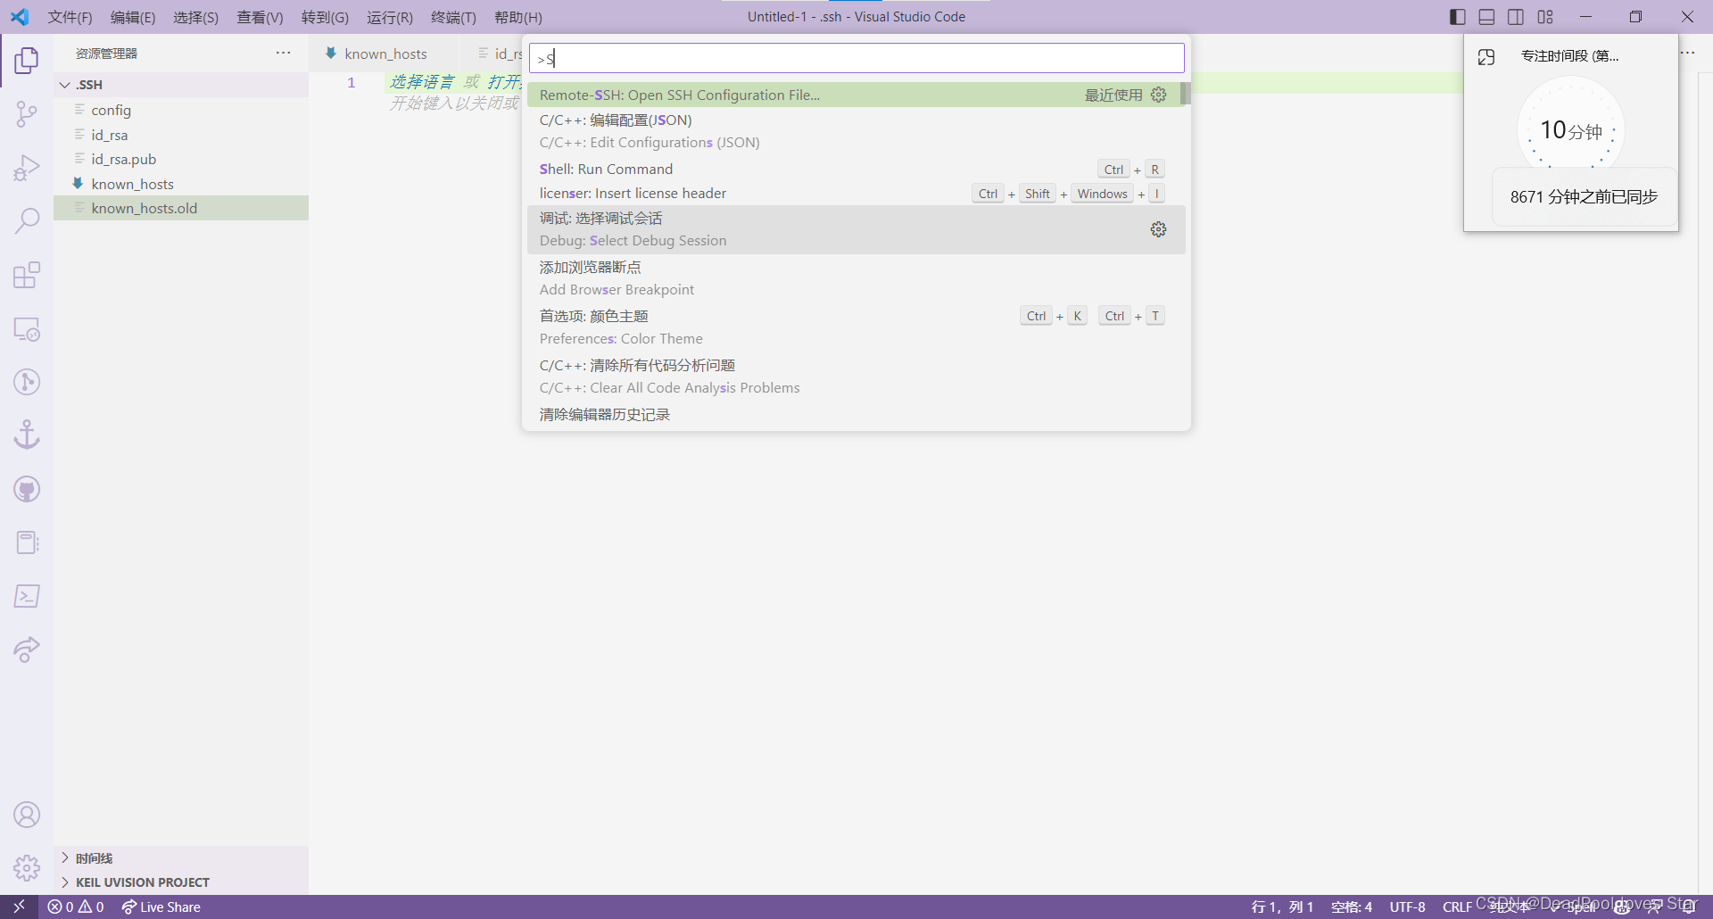Image resolution: width=1713 pixels, height=919 pixels.
Task: Toggle primary side bar layout icon
Action: click(1458, 17)
